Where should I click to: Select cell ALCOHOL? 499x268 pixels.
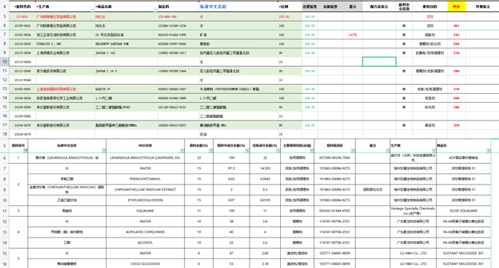145,243
